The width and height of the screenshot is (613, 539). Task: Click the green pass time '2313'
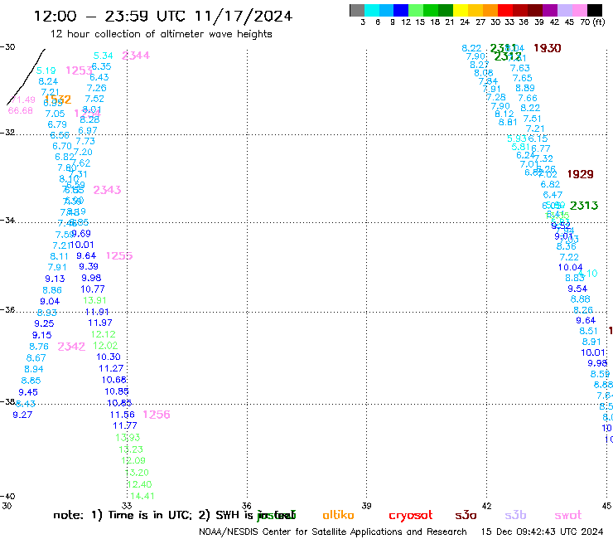(584, 206)
